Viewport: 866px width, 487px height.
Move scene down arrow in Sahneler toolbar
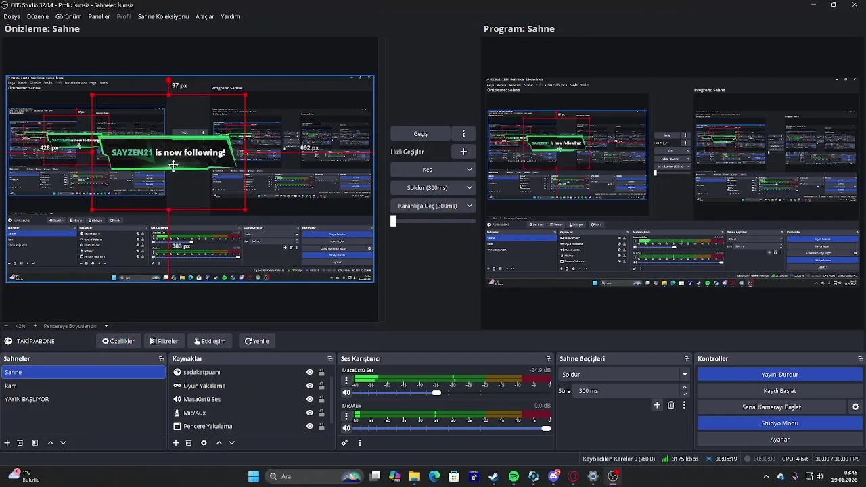63,443
